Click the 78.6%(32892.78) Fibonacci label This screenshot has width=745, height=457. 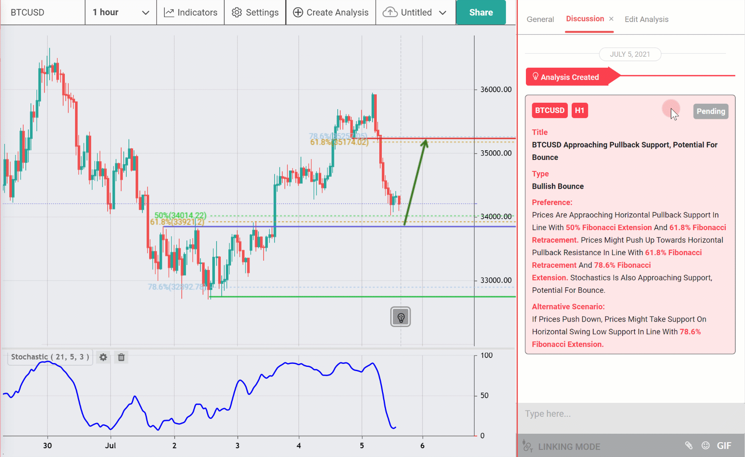pyautogui.click(x=177, y=287)
